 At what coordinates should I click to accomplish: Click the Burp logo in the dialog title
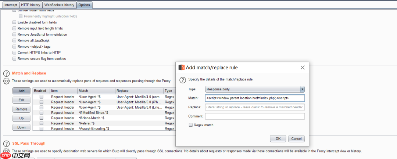click(181, 68)
